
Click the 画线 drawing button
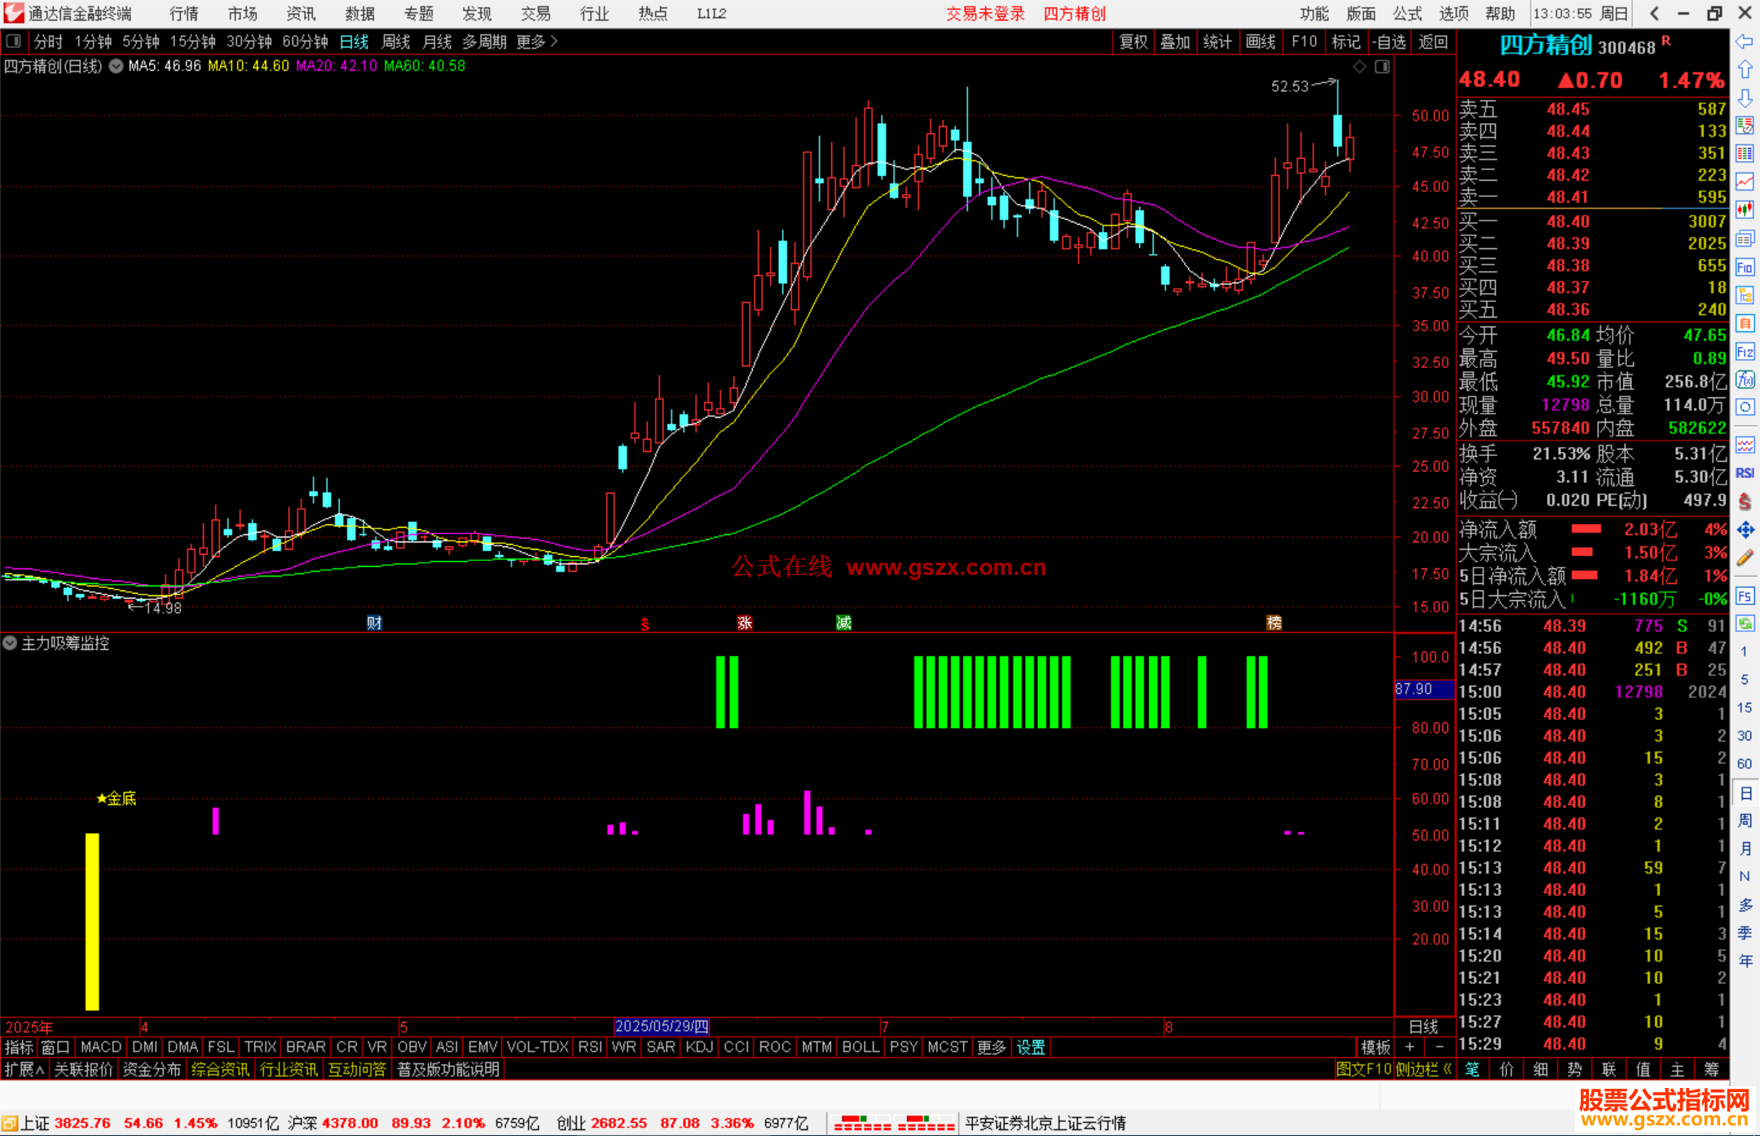click(1261, 42)
